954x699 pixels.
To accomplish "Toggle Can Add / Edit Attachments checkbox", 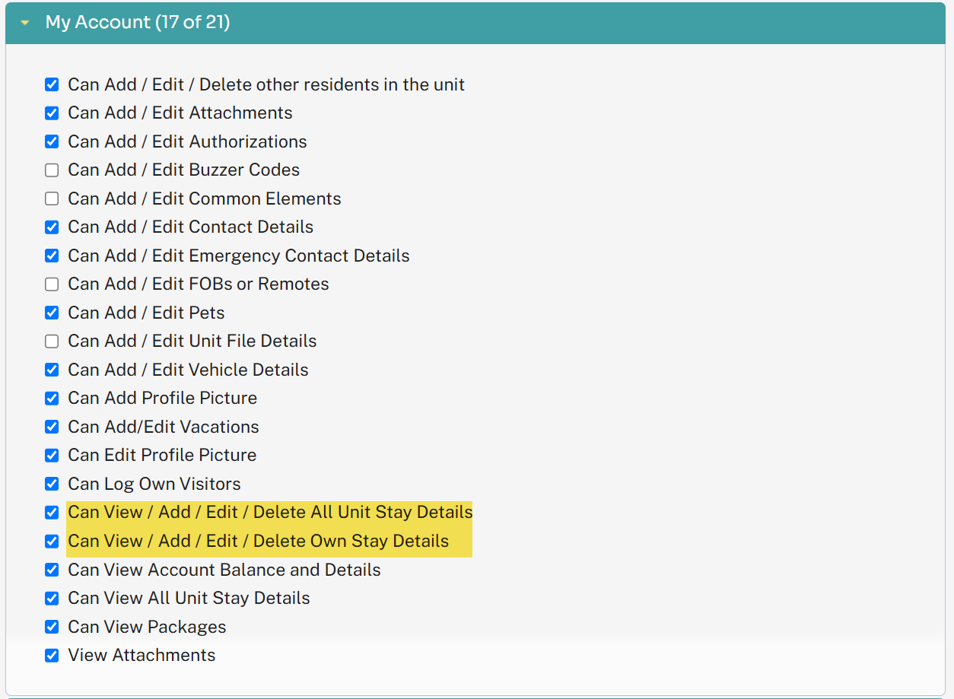I will click(52, 113).
